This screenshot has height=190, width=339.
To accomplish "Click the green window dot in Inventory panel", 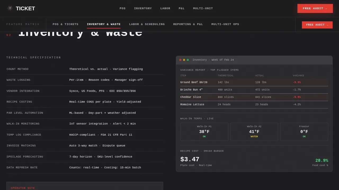I will [188, 60].
